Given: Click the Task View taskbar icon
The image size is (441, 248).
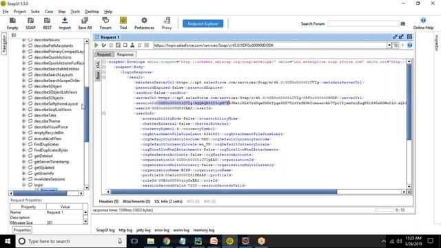Looking at the screenshot, I should coord(134,241).
